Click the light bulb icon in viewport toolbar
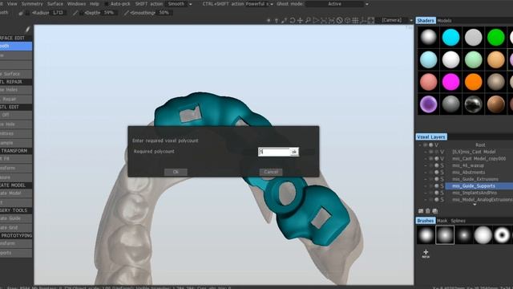This screenshot has width=513, height=289. (277, 20)
